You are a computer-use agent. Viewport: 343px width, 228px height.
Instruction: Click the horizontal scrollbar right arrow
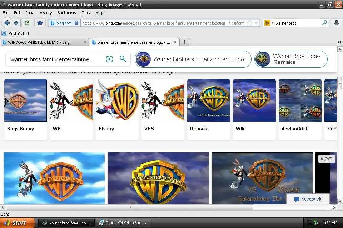pos(334,207)
